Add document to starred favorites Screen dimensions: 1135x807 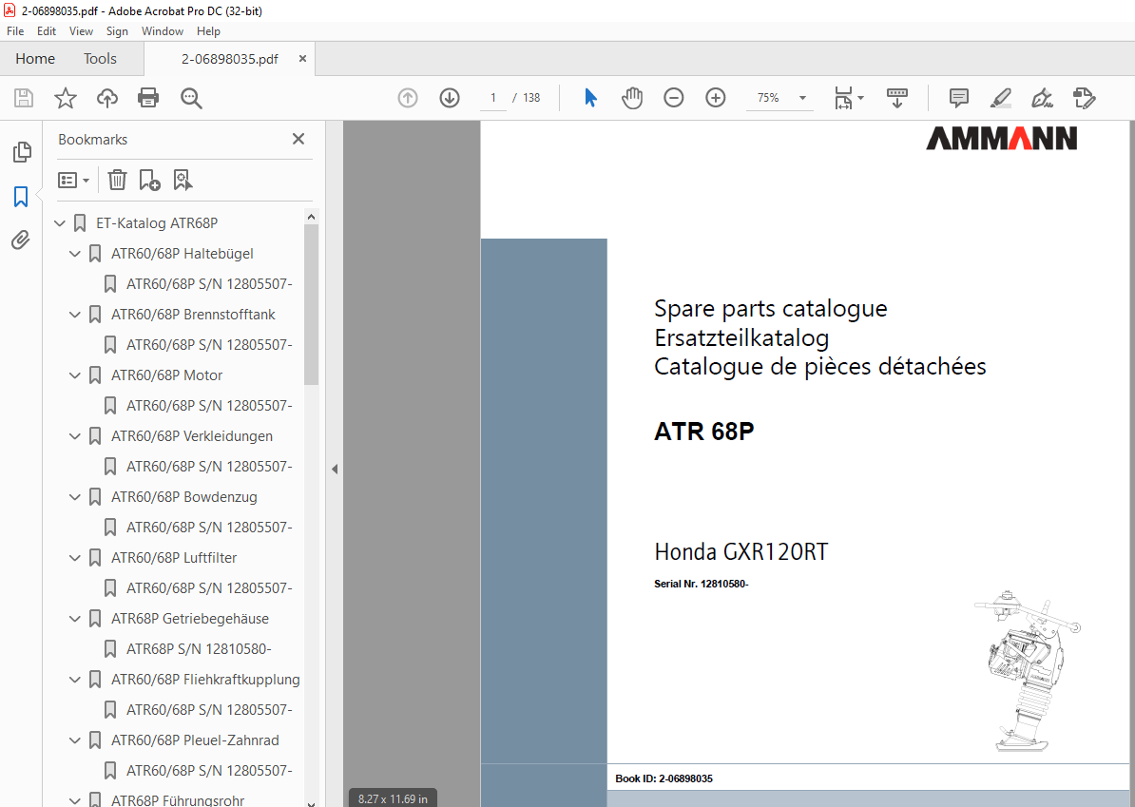(x=66, y=98)
